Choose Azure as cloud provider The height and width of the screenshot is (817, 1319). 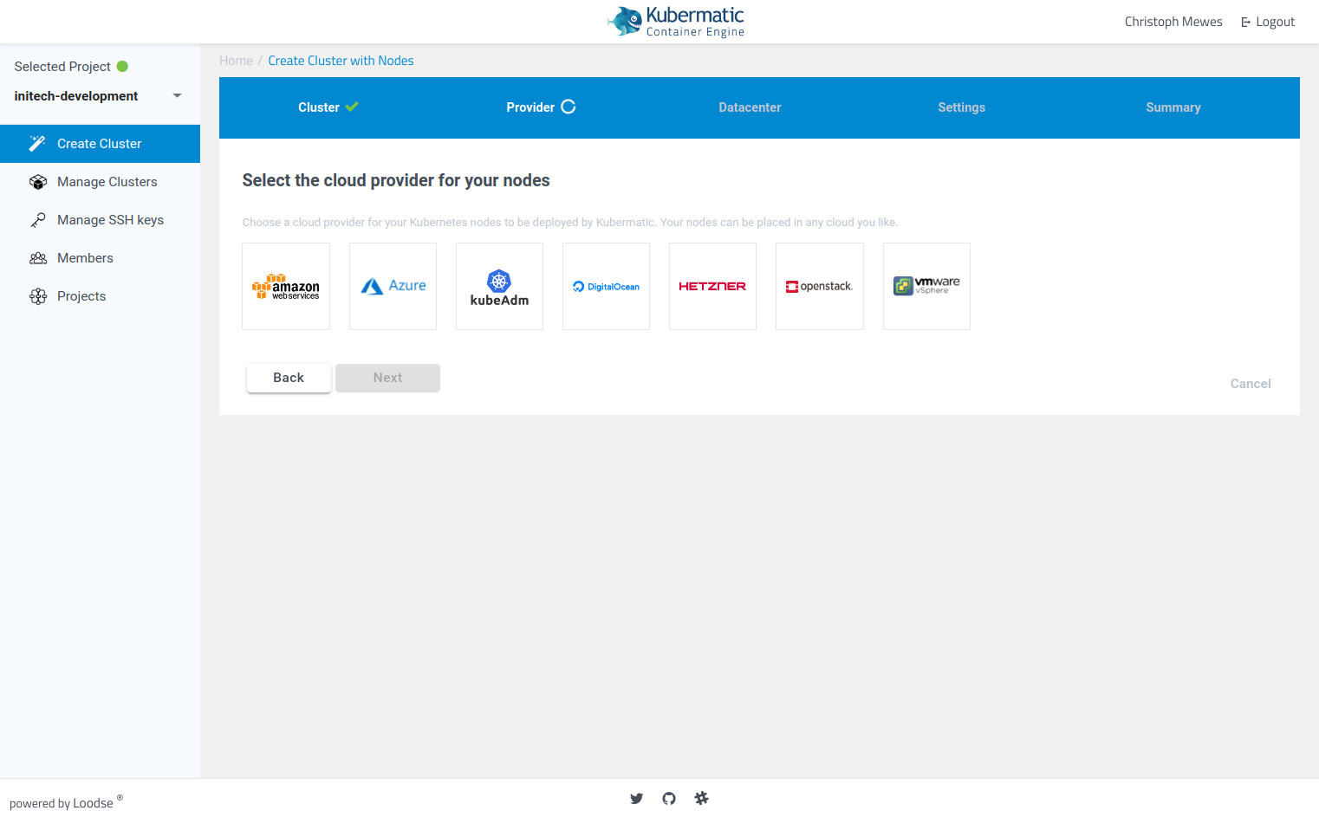point(393,286)
